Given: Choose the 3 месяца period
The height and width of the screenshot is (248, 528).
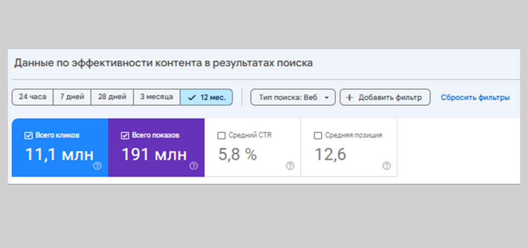Looking at the screenshot, I should 157,97.
